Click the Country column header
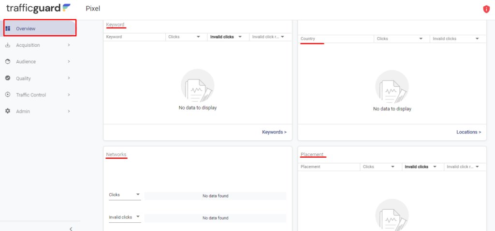The image size is (495, 231). pos(308,39)
